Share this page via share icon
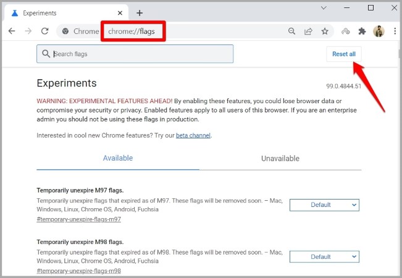Image resolution: width=402 pixels, height=278 pixels. 308,32
